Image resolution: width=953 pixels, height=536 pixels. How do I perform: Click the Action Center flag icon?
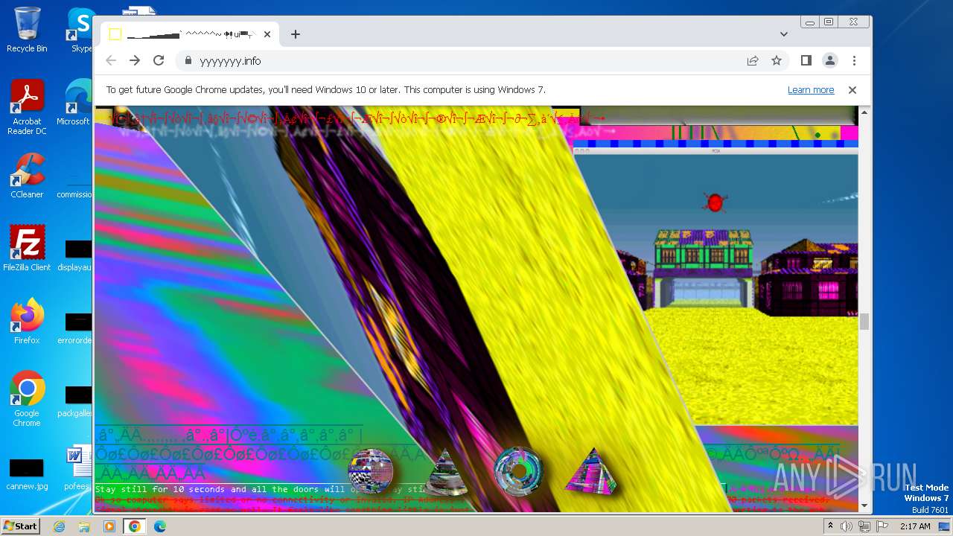pyautogui.click(x=882, y=526)
